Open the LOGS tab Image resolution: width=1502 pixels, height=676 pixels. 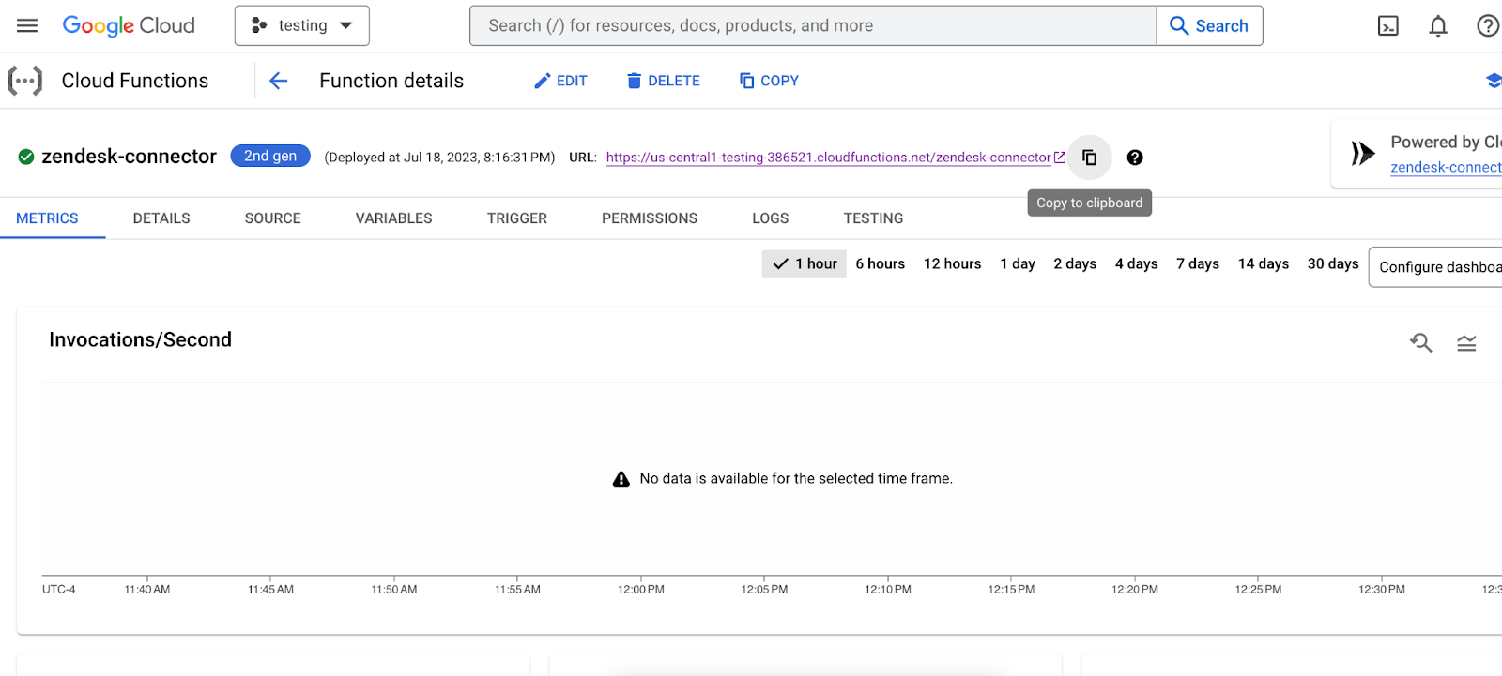tap(771, 218)
